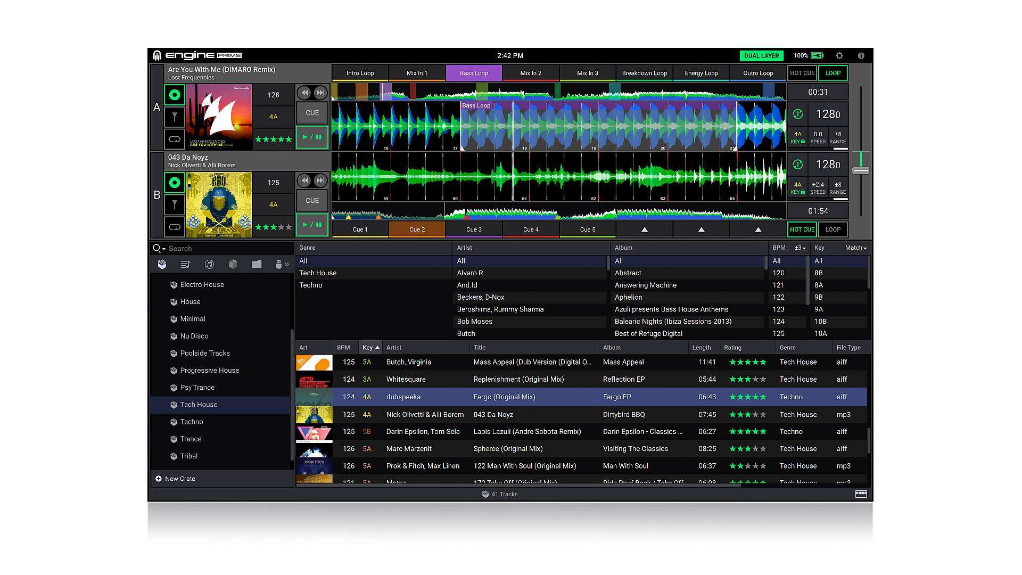This screenshot has height=575, width=1022.
Task: Click deck B headphone cue (tuning fork) icon
Action: pyautogui.click(x=175, y=204)
